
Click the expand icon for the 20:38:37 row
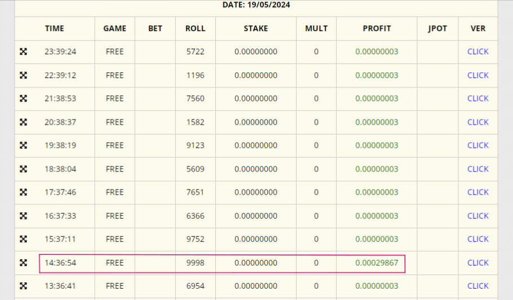coord(23,122)
